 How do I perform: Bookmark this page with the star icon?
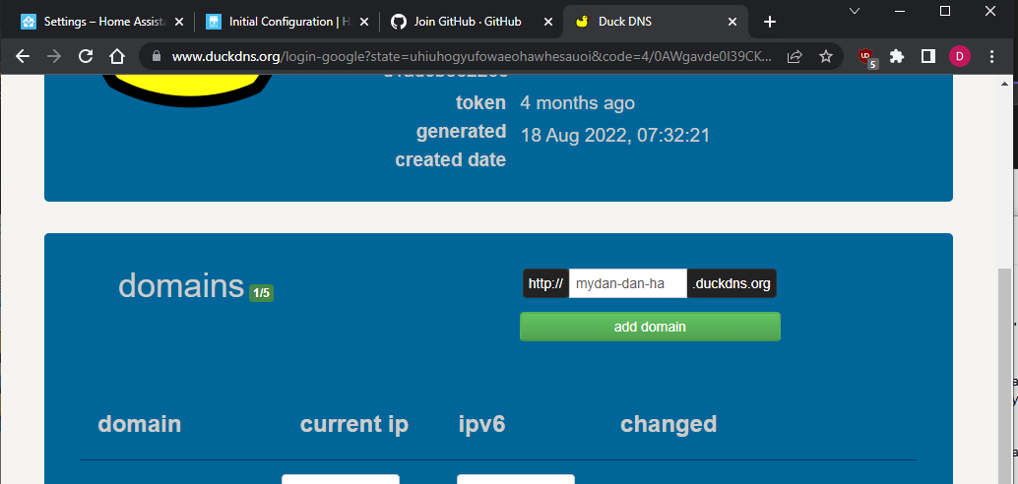click(826, 56)
